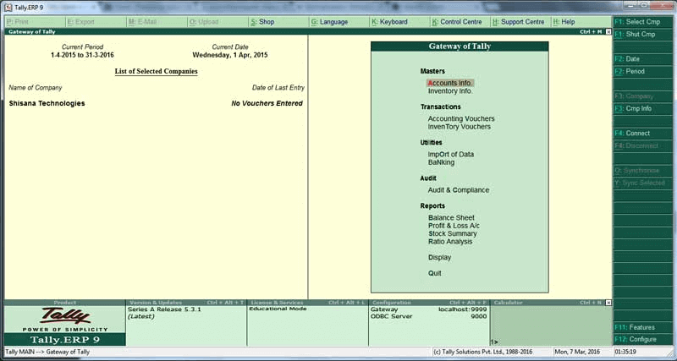View the Balance Sheet report

451,218
